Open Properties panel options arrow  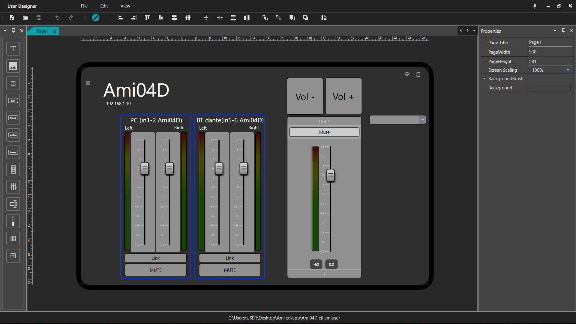[555, 31]
